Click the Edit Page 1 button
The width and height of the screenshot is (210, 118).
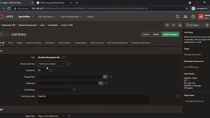pos(193,25)
